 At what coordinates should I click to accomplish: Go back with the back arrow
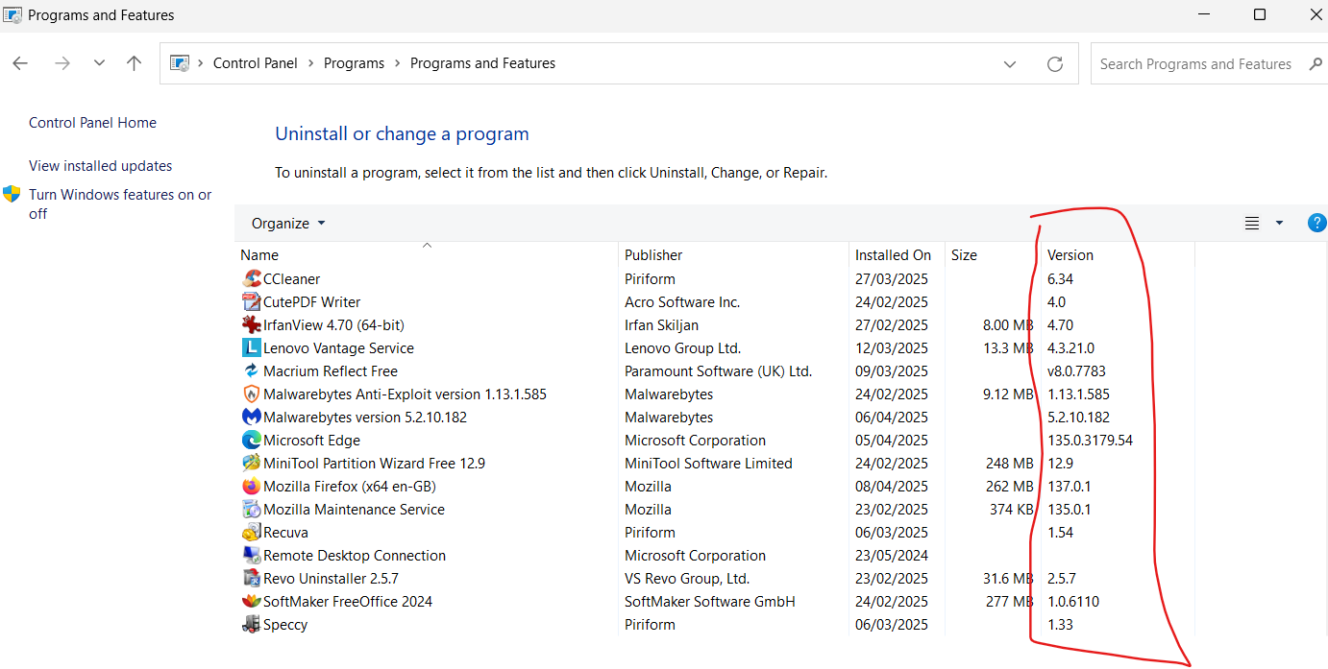click(21, 63)
